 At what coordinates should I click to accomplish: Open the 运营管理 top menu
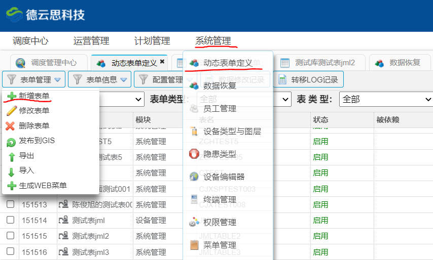[x=91, y=41]
